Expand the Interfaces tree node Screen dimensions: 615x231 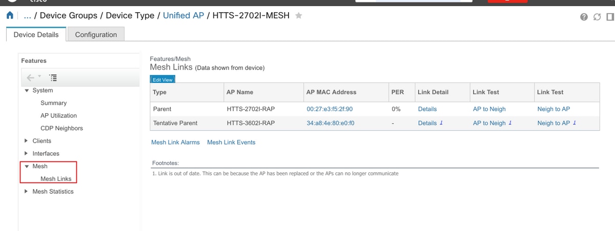(x=27, y=154)
